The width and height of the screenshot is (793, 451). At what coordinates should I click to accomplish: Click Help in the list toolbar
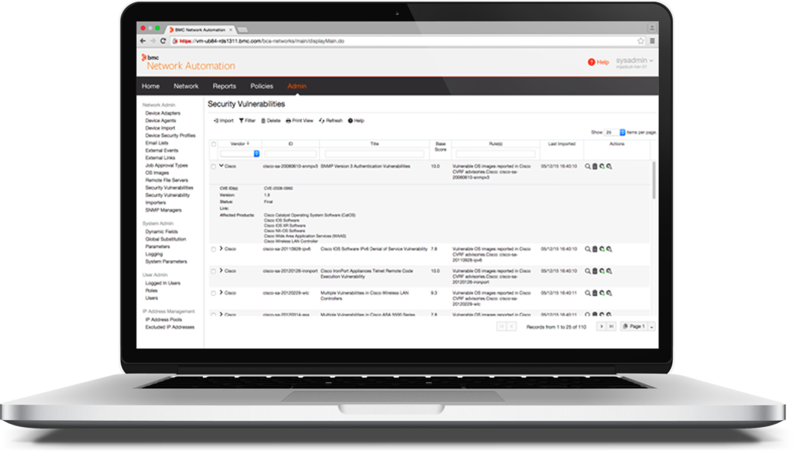(356, 120)
